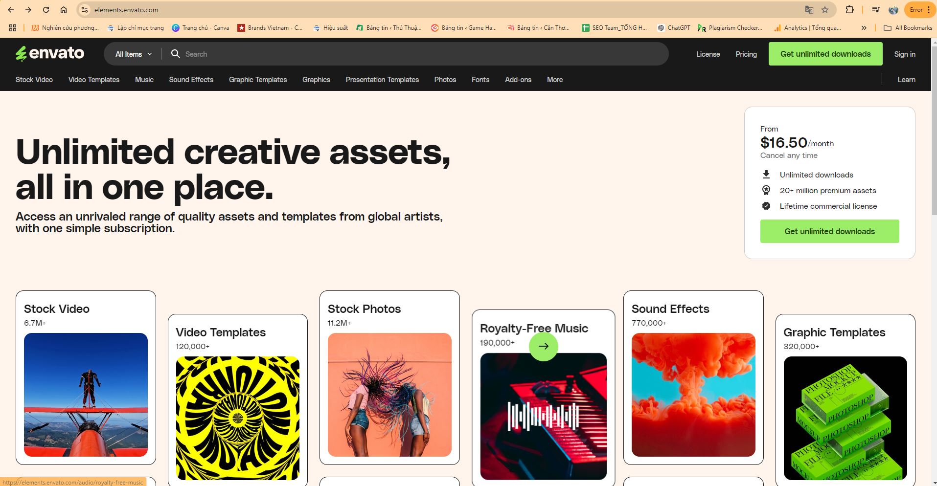937x486 pixels.
Task: Click header Get unlimited downloads button
Action: click(825, 54)
